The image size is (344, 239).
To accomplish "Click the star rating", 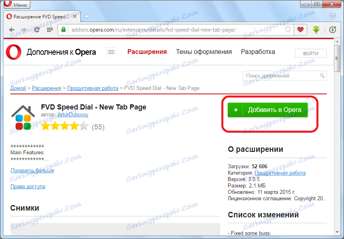I will coord(65,127).
